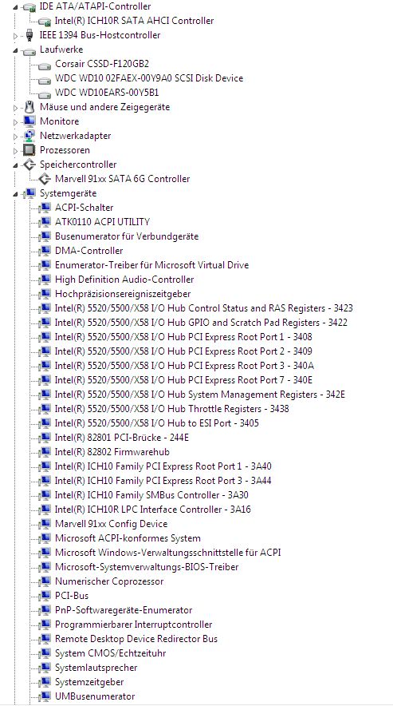Select I/O Hub to ESI Port - 3405
The height and width of the screenshot is (706, 393).
pos(157,423)
